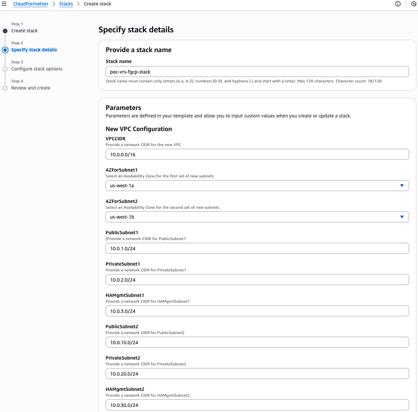Click the Create stack breadcrumb text
This screenshot has height=412, width=418.
tap(97, 4)
